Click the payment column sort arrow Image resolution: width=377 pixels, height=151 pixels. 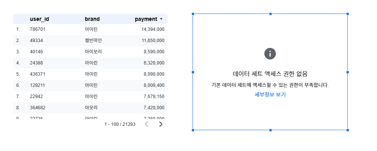click(x=161, y=19)
